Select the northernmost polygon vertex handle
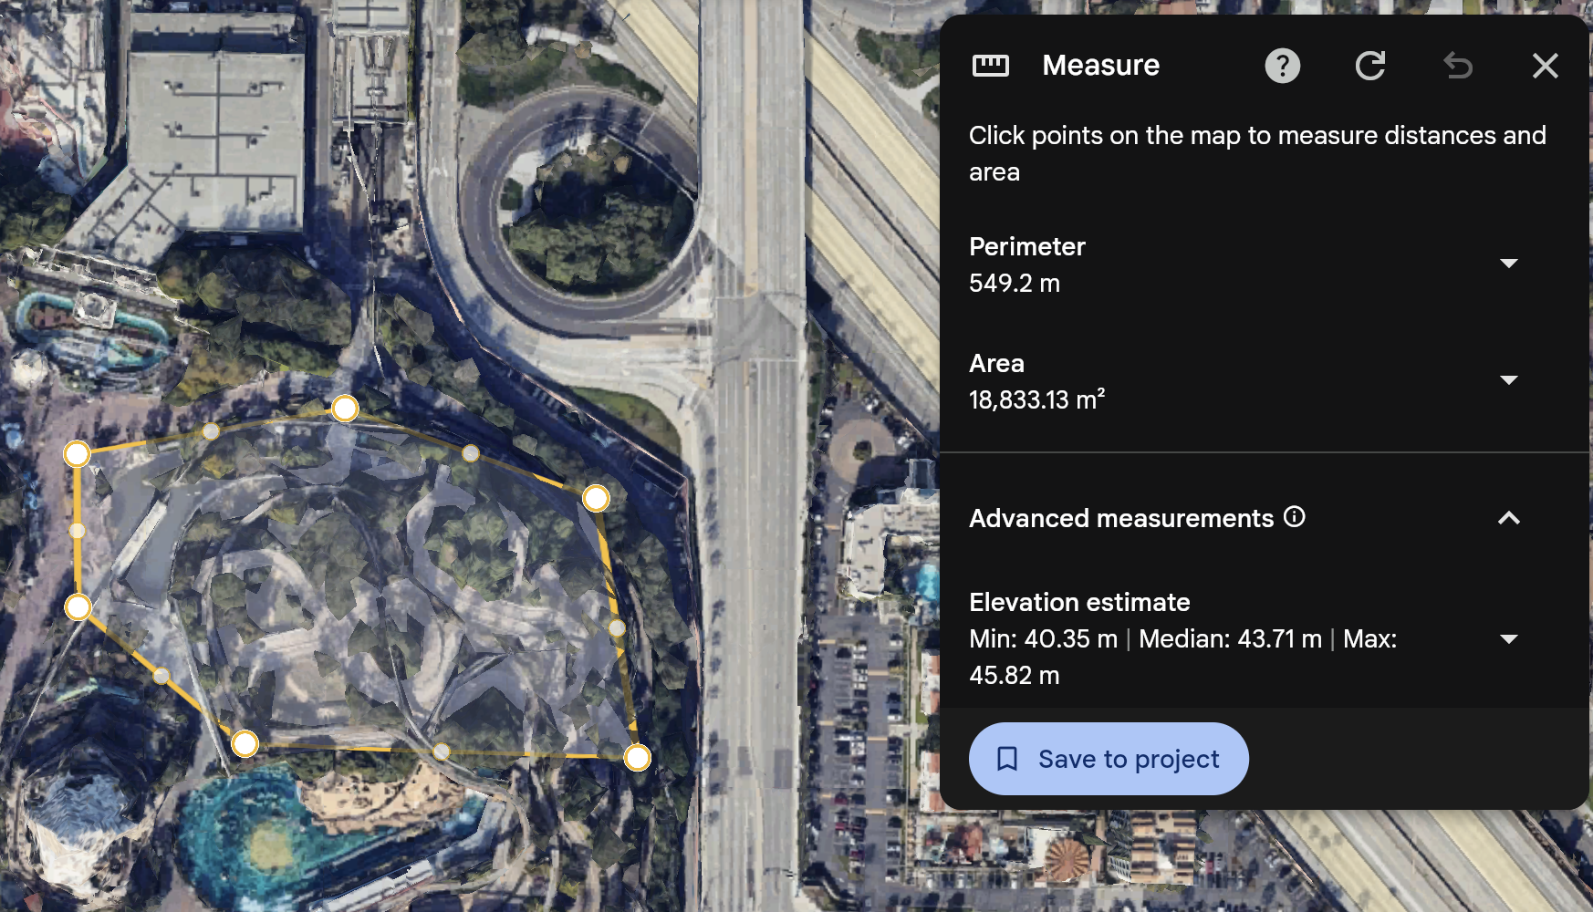Viewport: 1593px width, 912px height. pyautogui.click(x=345, y=408)
